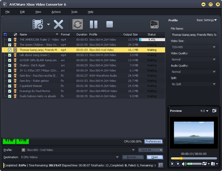The height and width of the screenshot is (171, 222).
Task: Uncheck The Green Children checkbox
Action: (10, 45)
